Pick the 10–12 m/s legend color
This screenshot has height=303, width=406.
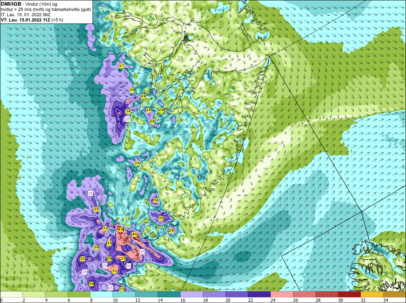pyautogui.click(x=124, y=294)
